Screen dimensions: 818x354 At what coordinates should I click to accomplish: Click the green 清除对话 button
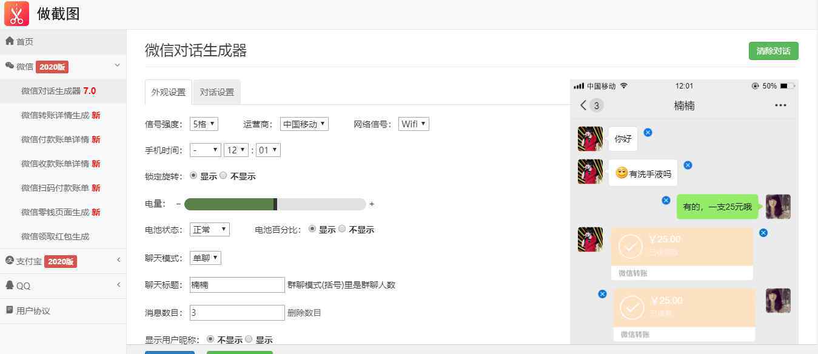click(x=773, y=51)
